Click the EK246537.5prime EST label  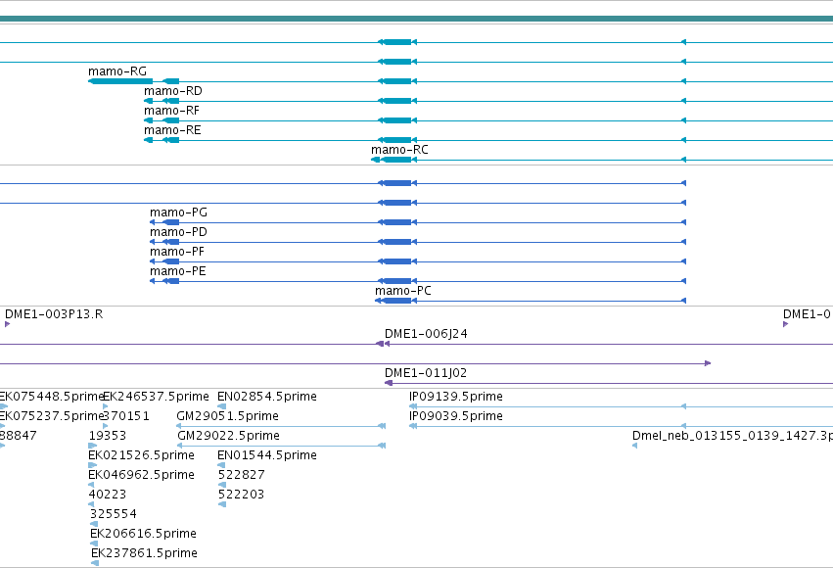coord(156,397)
